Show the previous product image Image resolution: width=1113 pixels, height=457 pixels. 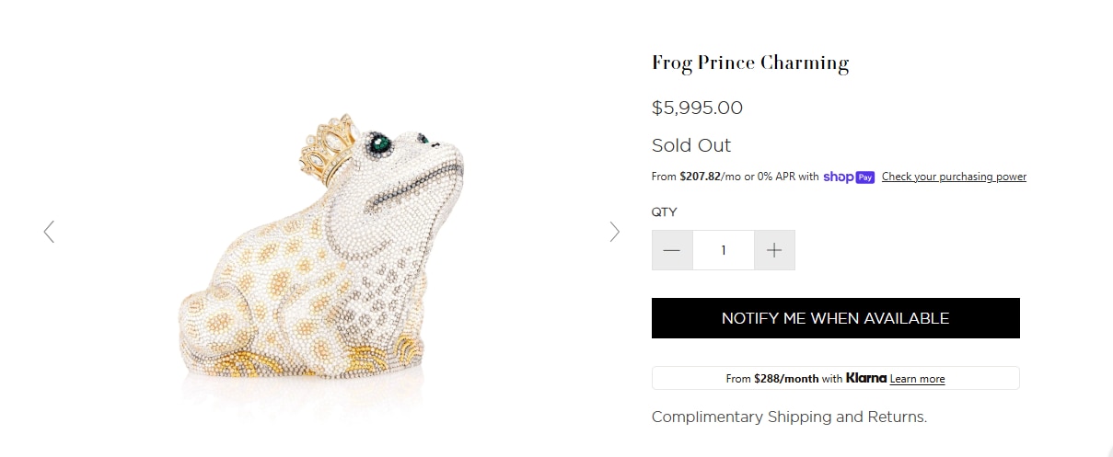click(50, 232)
